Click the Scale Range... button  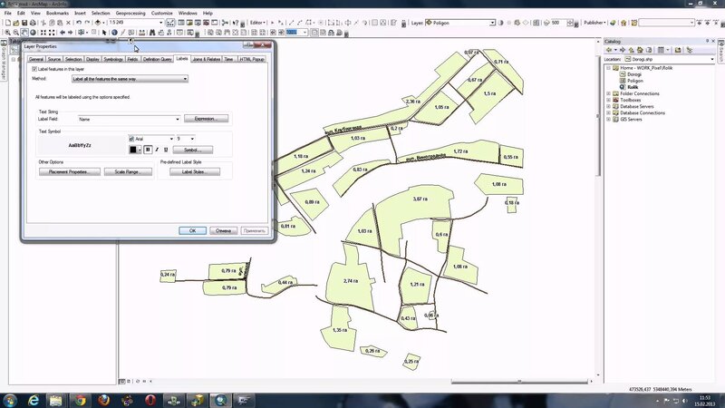click(128, 171)
